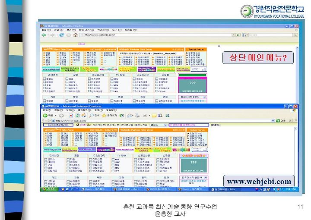Click the Today Focus header in the Internet Explorer page
Viewport: 311px width, 220px height.
point(197,130)
